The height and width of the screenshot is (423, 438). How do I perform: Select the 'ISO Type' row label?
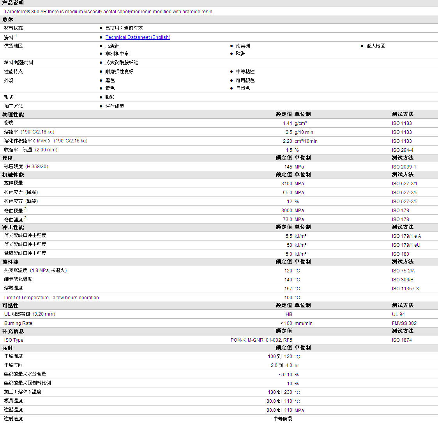tap(14, 340)
